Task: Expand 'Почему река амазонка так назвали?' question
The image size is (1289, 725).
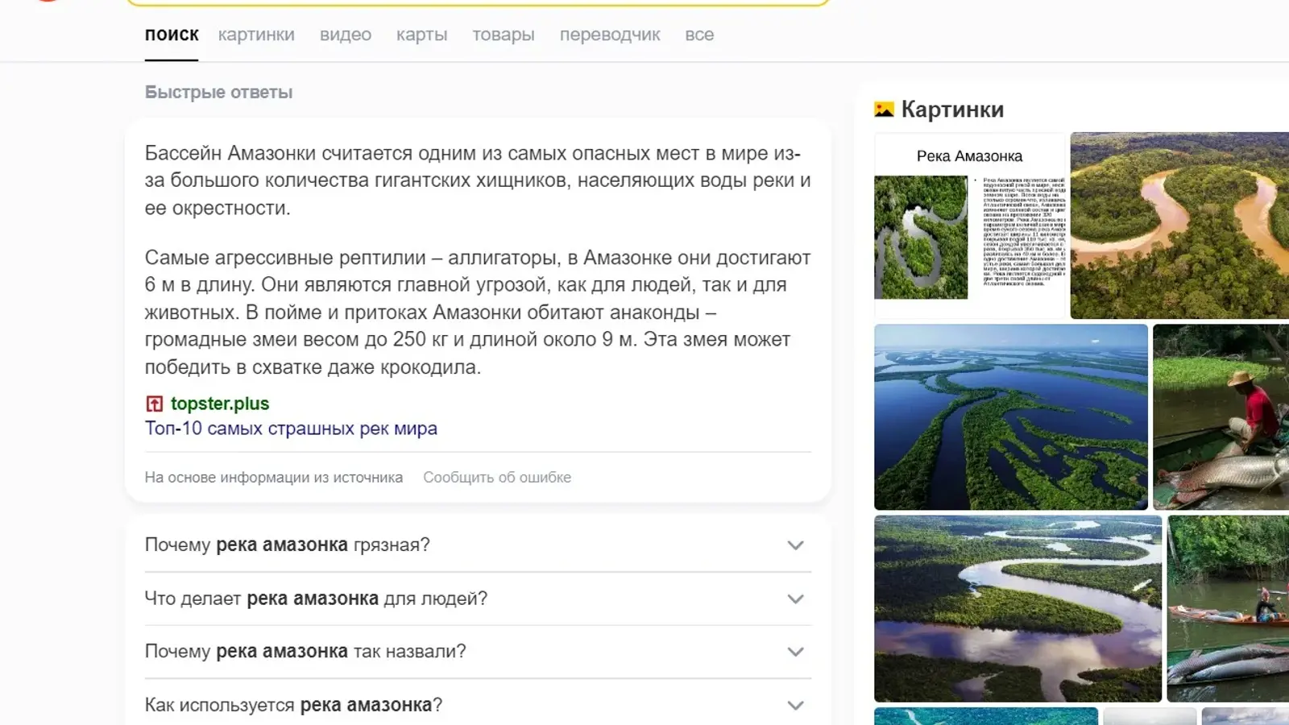Action: 795,652
